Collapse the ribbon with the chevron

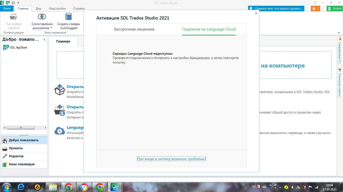[x=339, y=32]
